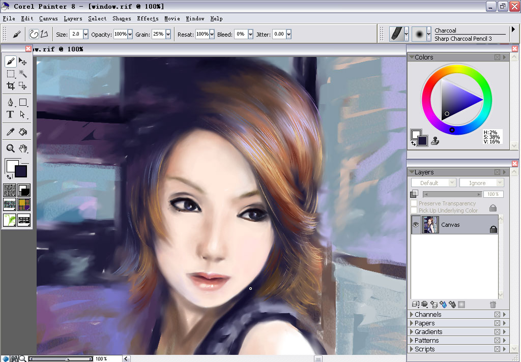
Task: Pick the Magic Wand tool
Action: coord(22,74)
